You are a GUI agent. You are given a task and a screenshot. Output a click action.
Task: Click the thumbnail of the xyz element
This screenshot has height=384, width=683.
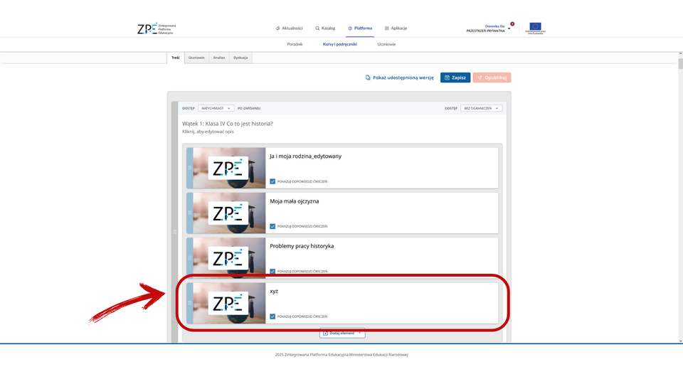(x=228, y=304)
